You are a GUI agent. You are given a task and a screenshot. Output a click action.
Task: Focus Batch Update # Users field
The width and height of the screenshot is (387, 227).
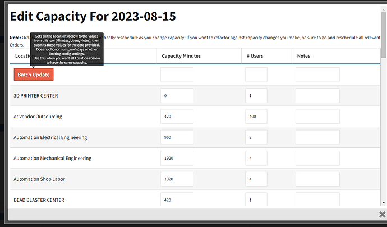coord(256,75)
